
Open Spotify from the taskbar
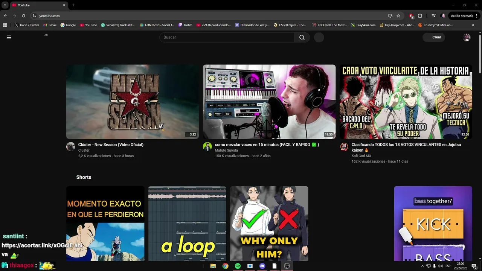click(238, 266)
